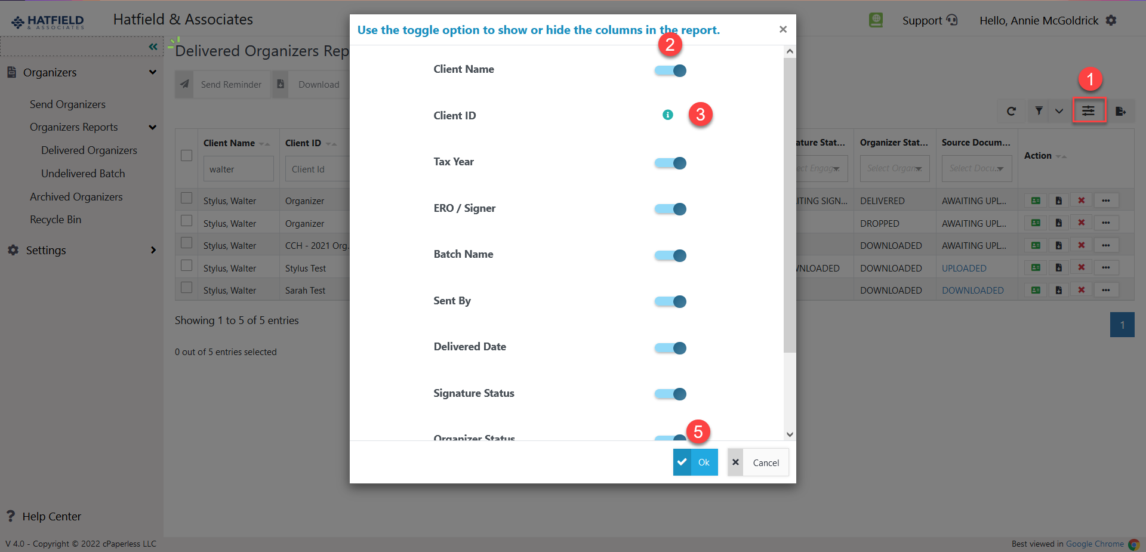Screen dimensions: 1146x552
Task: Open the green contact card icon for Stylus, Walter
Action: pyautogui.click(x=1035, y=201)
